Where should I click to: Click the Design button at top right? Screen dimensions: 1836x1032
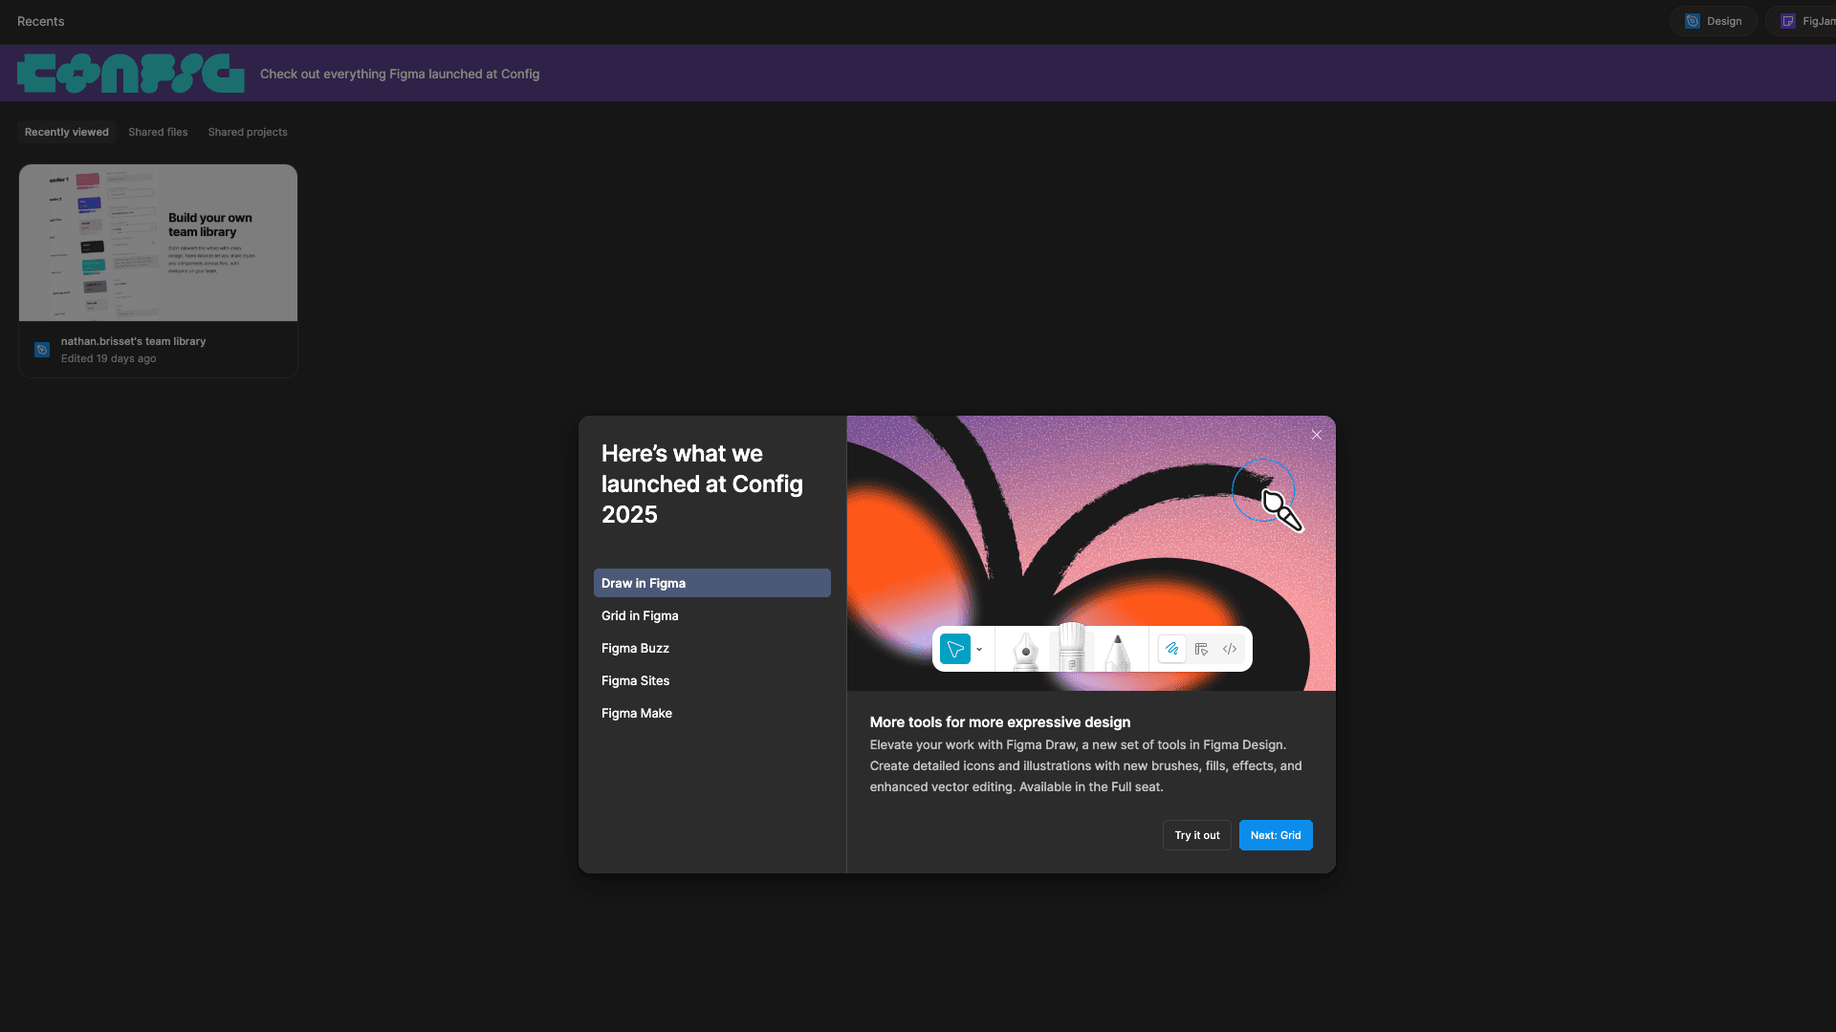coord(1713,21)
